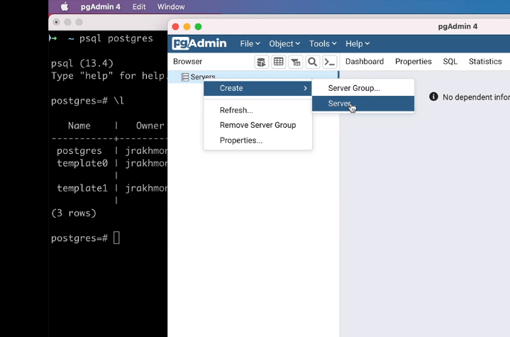Click the View Data grid icon
510x337 pixels.
279,62
